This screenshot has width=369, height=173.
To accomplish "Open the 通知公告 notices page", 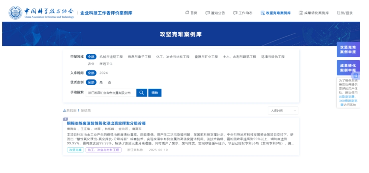I will click(x=215, y=13).
